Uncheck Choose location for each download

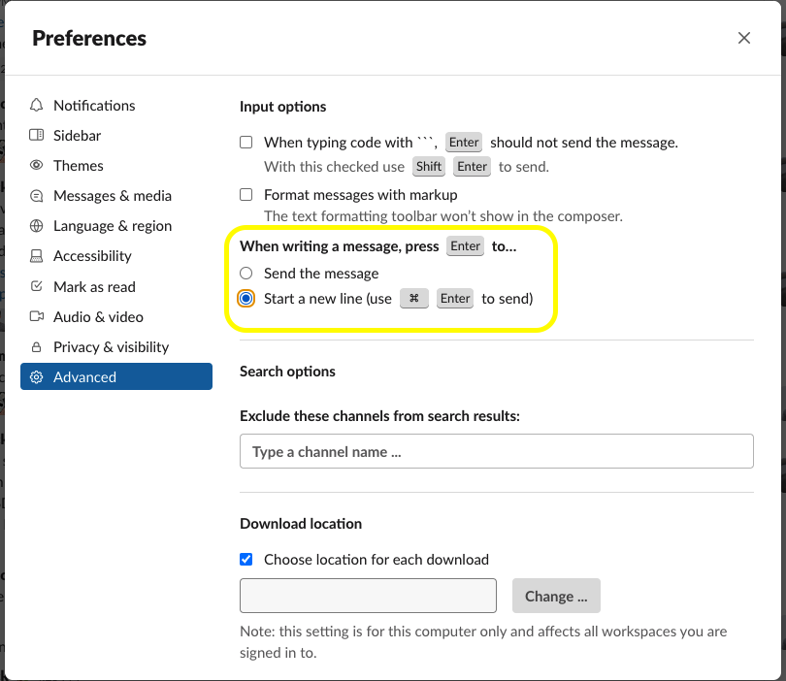(246, 559)
